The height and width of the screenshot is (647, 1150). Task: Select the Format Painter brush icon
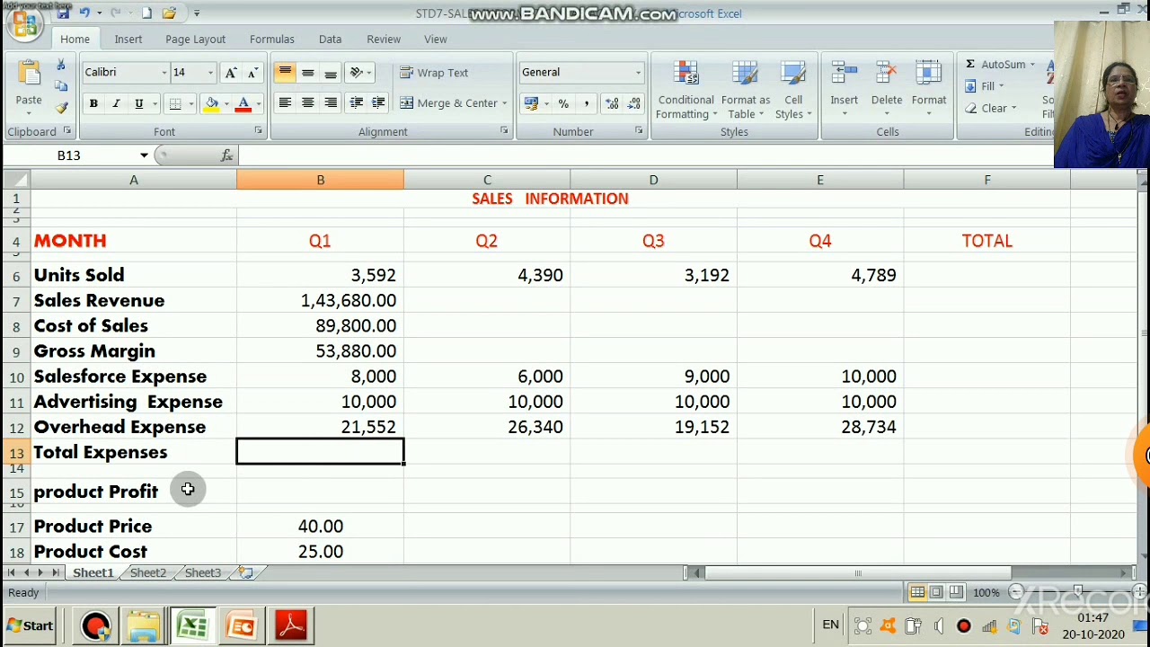pos(61,107)
